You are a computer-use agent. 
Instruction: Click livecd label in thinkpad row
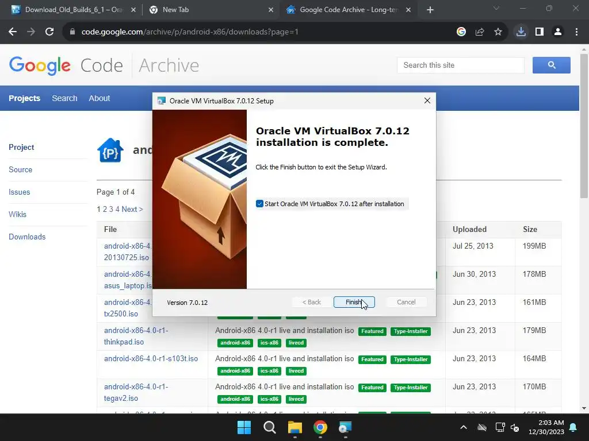296,343
